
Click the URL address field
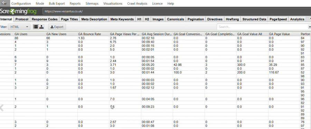(177, 11)
